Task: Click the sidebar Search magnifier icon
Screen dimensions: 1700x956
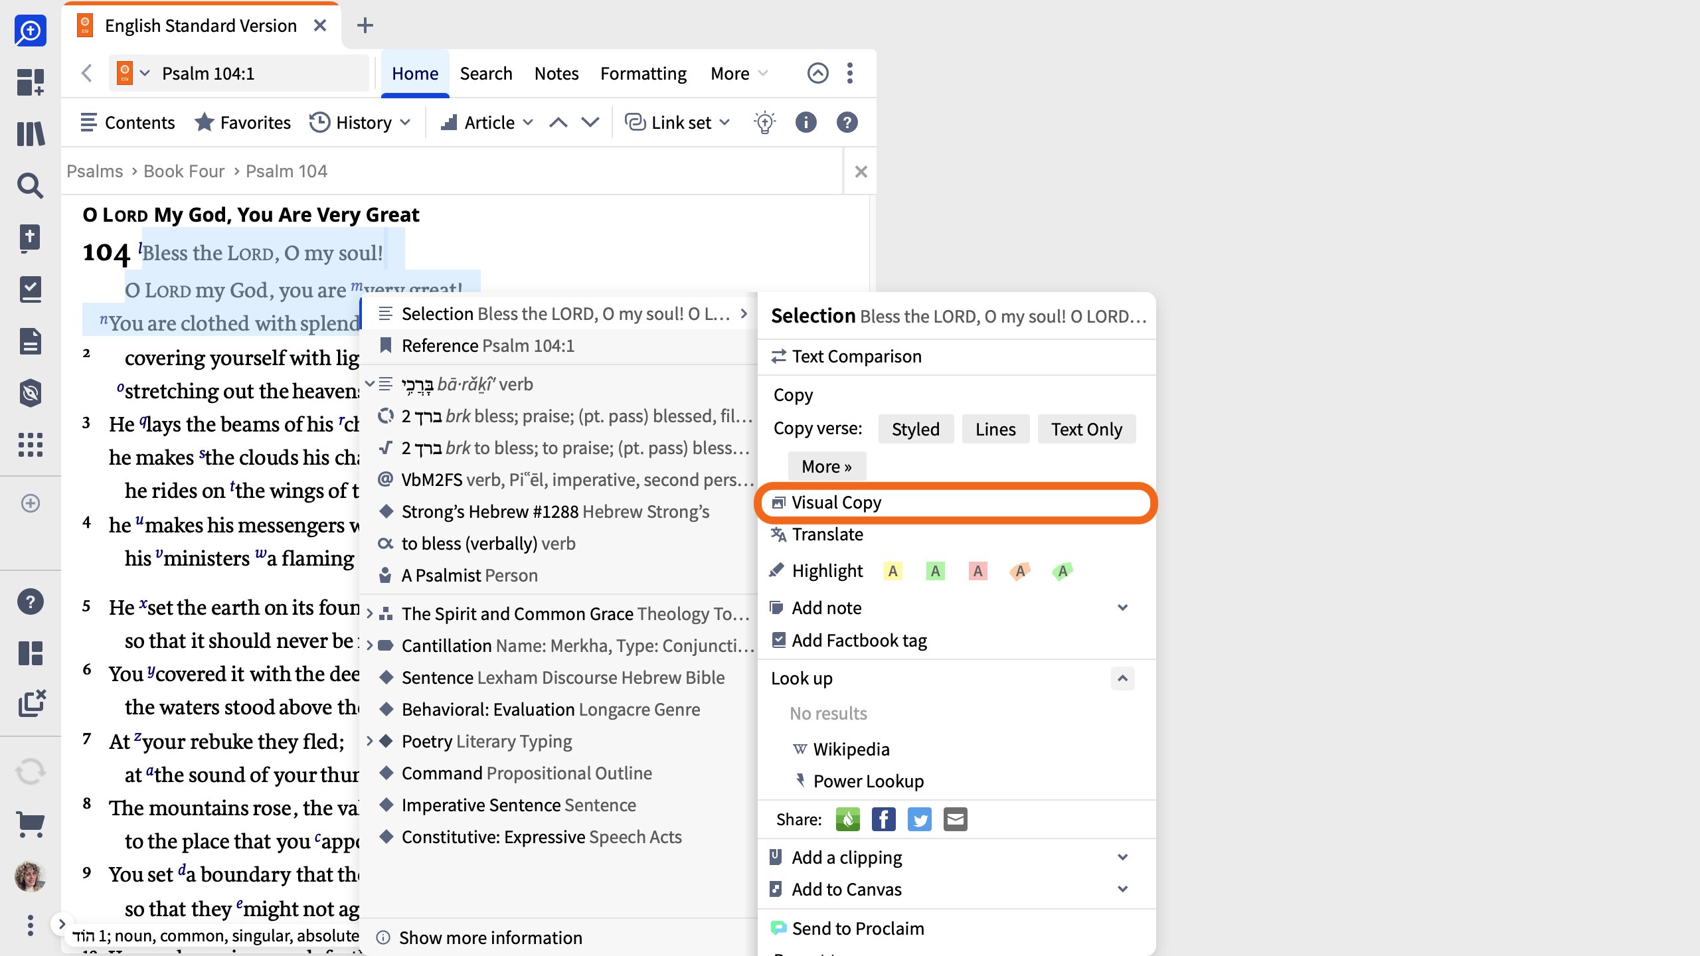Action: [x=30, y=186]
